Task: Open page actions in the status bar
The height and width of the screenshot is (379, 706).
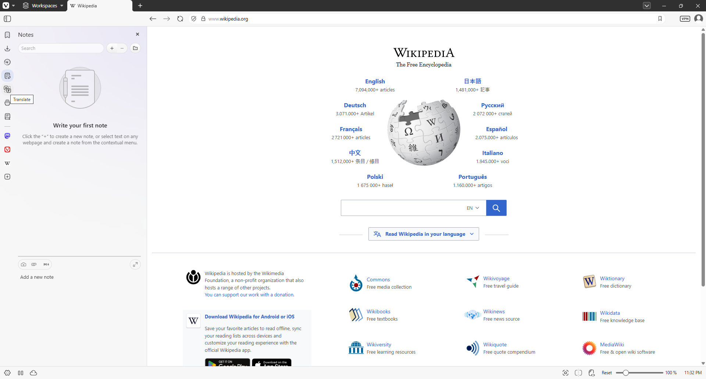Action: click(592, 373)
